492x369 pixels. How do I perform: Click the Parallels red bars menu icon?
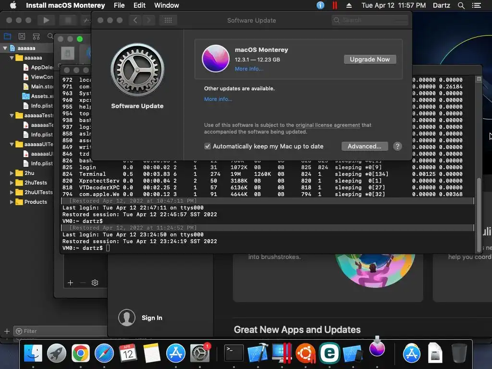click(335, 5)
